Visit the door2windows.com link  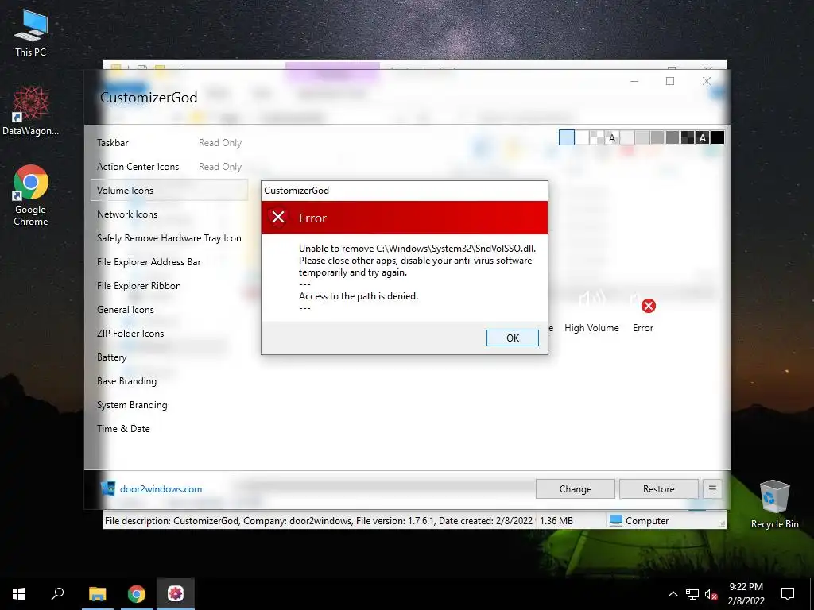coord(161,489)
